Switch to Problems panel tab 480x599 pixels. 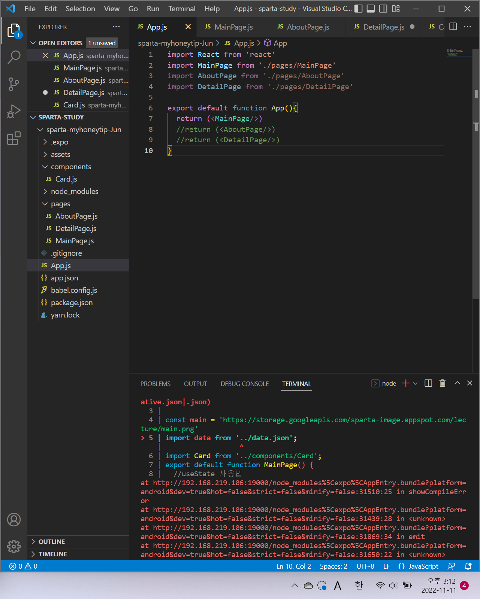pos(156,384)
